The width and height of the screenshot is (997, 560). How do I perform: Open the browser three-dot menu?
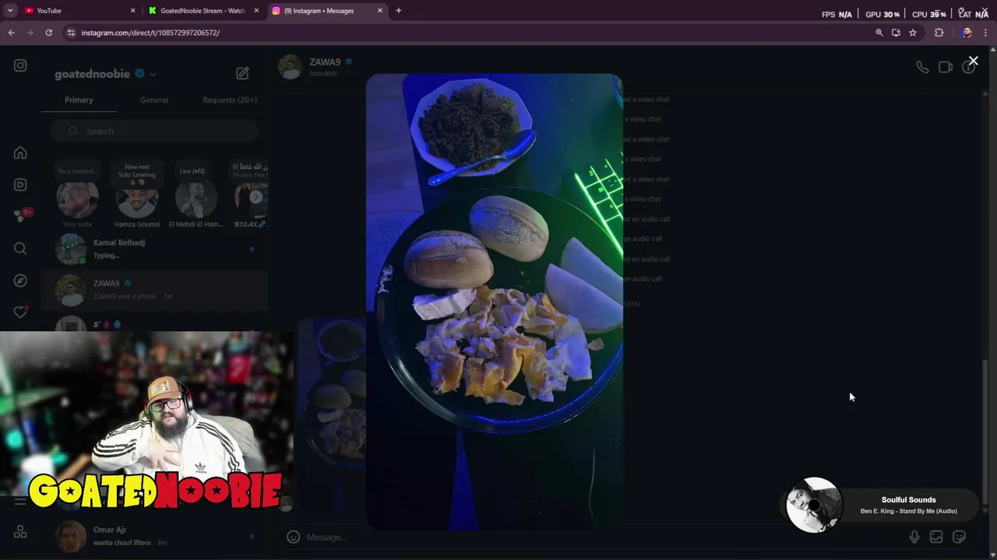coord(985,33)
